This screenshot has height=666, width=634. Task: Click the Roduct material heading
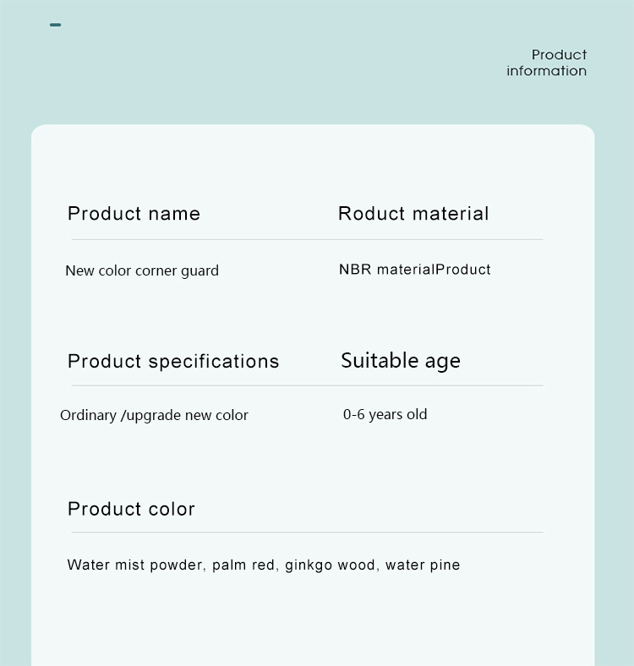[413, 214]
